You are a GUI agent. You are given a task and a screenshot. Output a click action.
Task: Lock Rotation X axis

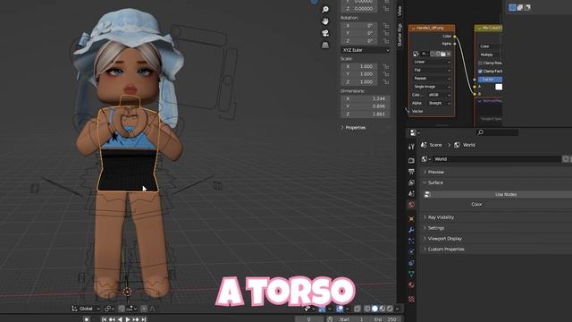click(x=385, y=26)
